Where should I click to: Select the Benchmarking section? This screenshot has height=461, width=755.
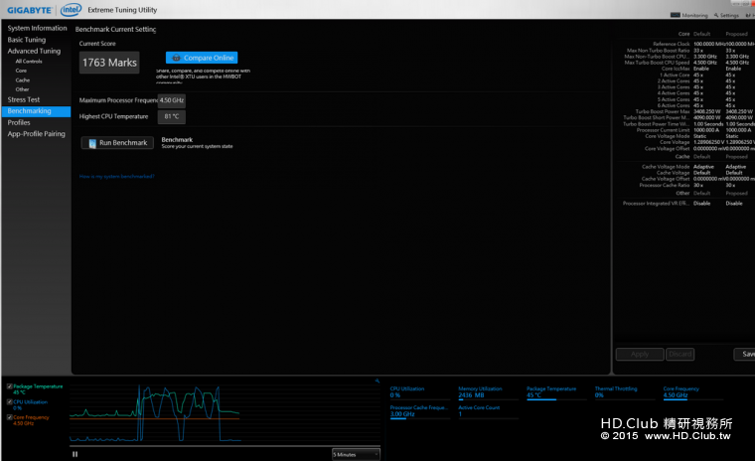click(36, 111)
